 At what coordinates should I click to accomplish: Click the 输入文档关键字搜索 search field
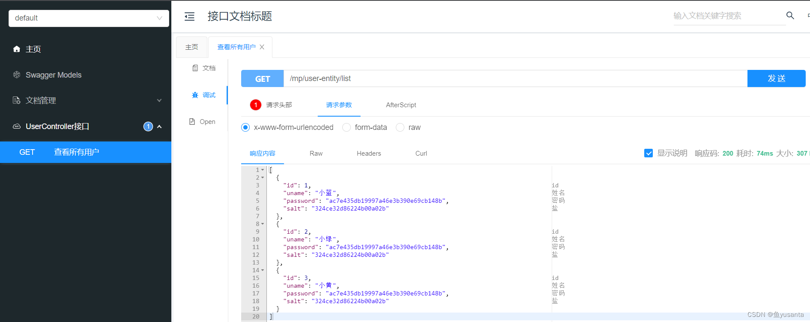point(729,16)
